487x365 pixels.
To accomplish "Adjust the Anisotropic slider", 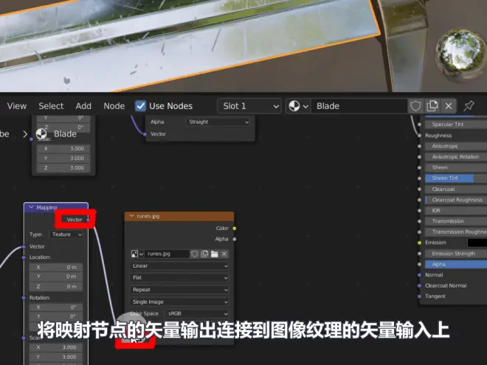I will [x=455, y=146].
